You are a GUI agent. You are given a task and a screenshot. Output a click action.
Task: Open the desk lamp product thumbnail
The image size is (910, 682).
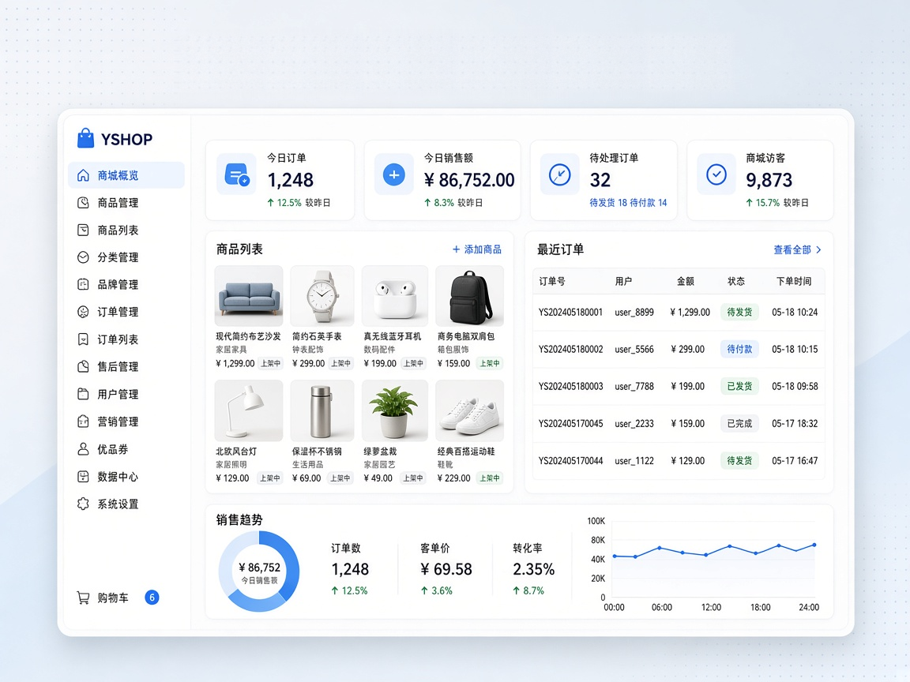[248, 410]
